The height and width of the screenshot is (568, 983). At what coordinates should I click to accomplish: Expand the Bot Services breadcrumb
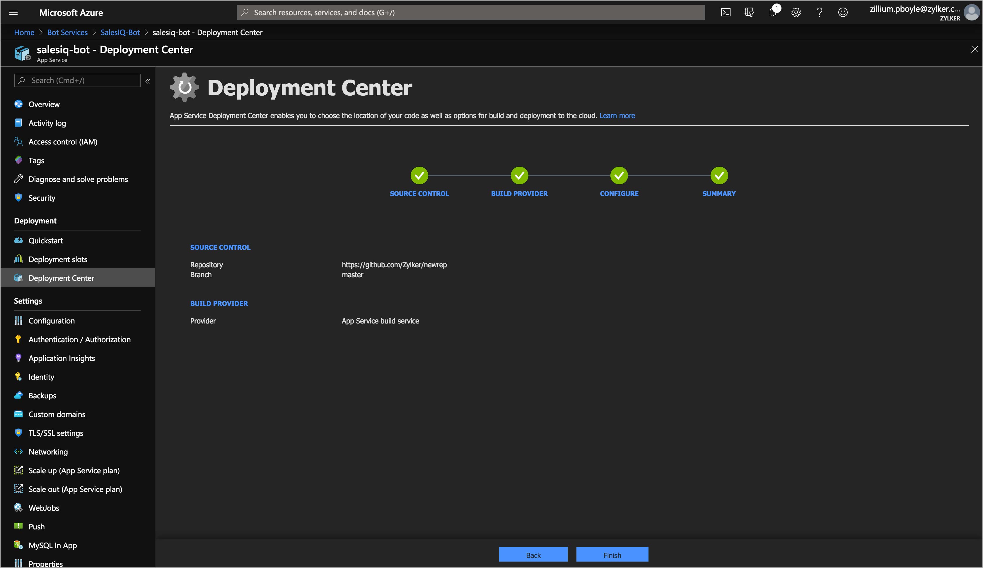(x=67, y=32)
